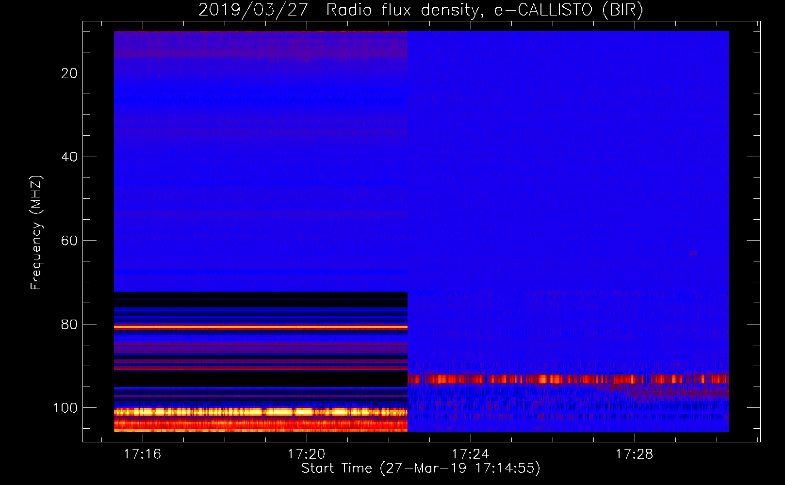This screenshot has height=485, width=785.
Task: Click the '40' frequency tick label
Action: [69, 157]
